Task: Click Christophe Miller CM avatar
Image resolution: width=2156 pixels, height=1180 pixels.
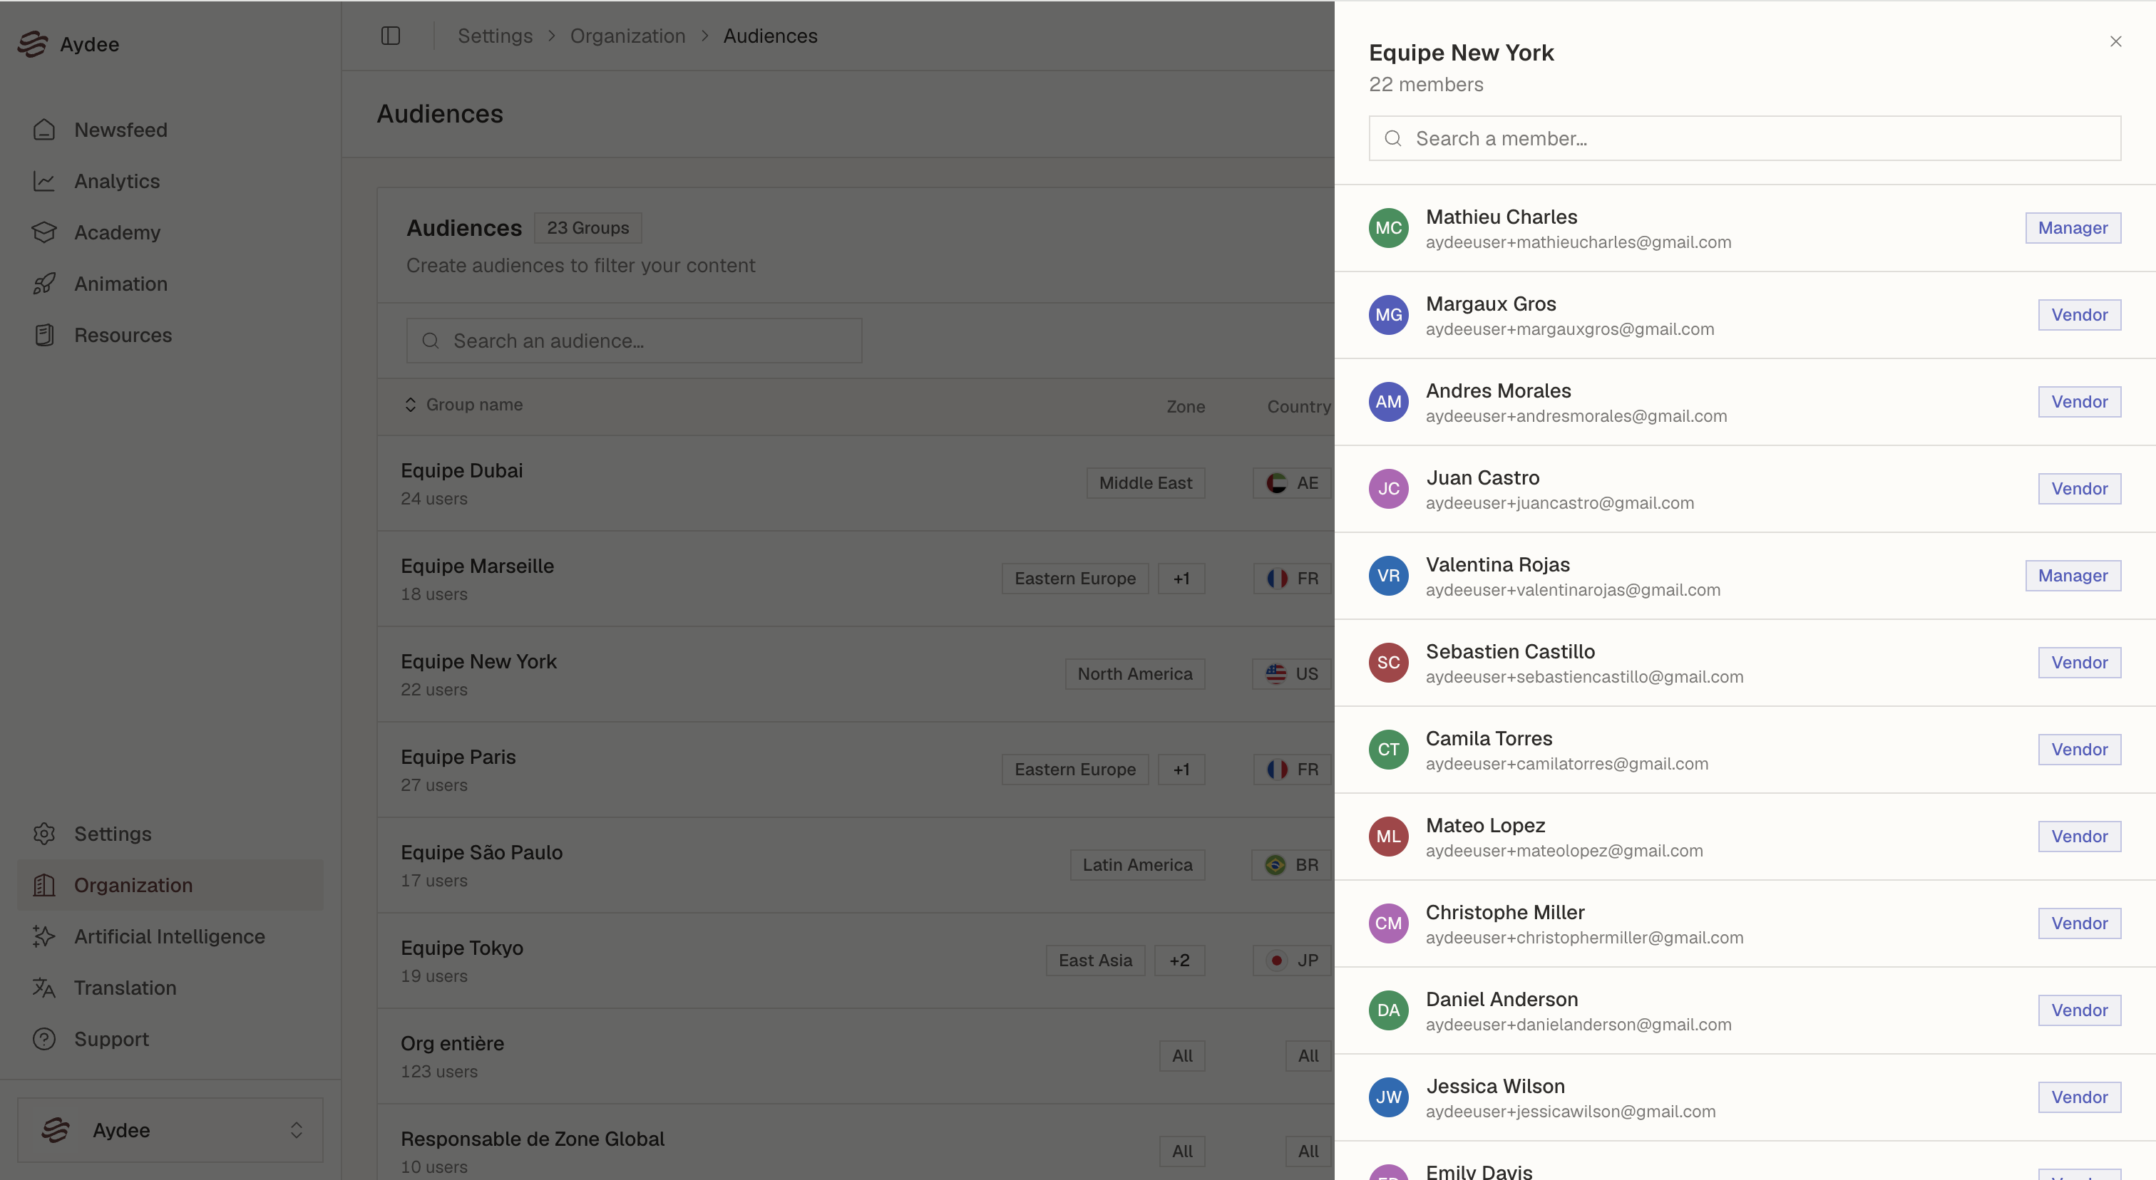Action: [1389, 923]
